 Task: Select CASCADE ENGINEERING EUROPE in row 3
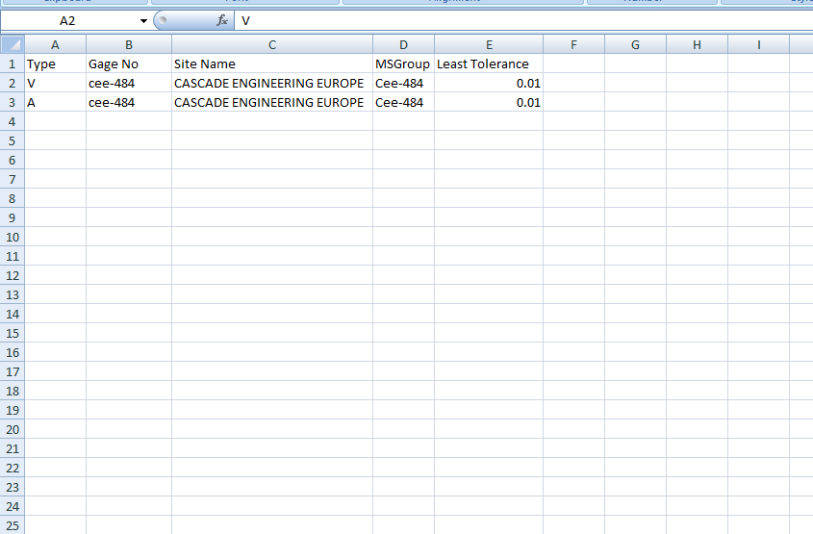coord(272,102)
